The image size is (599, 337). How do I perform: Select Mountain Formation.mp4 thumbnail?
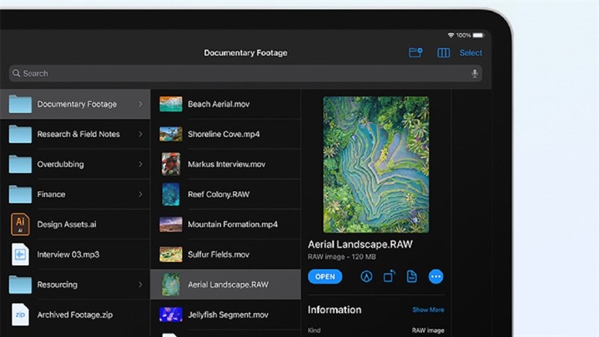[x=171, y=224]
